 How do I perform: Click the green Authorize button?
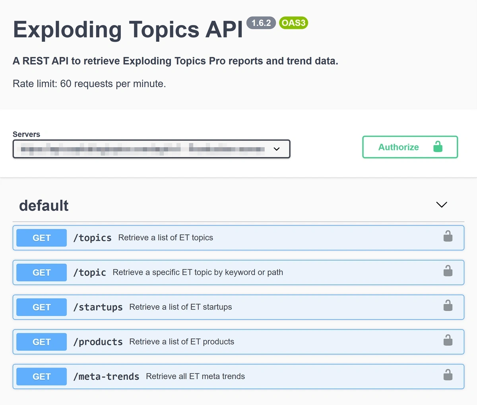(410, 147)
